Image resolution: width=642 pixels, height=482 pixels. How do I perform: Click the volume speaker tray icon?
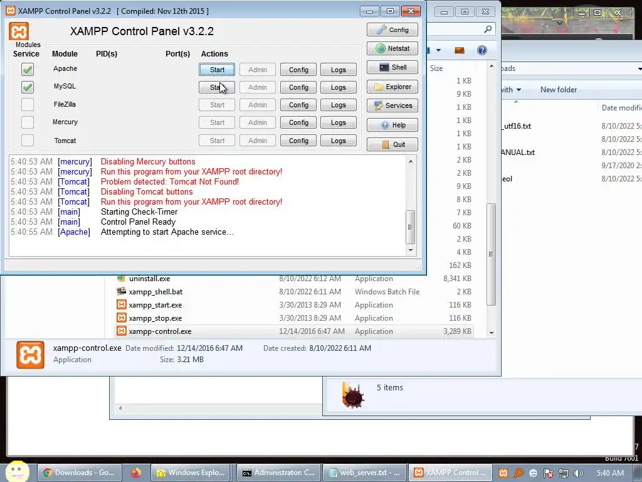(578, 473)
